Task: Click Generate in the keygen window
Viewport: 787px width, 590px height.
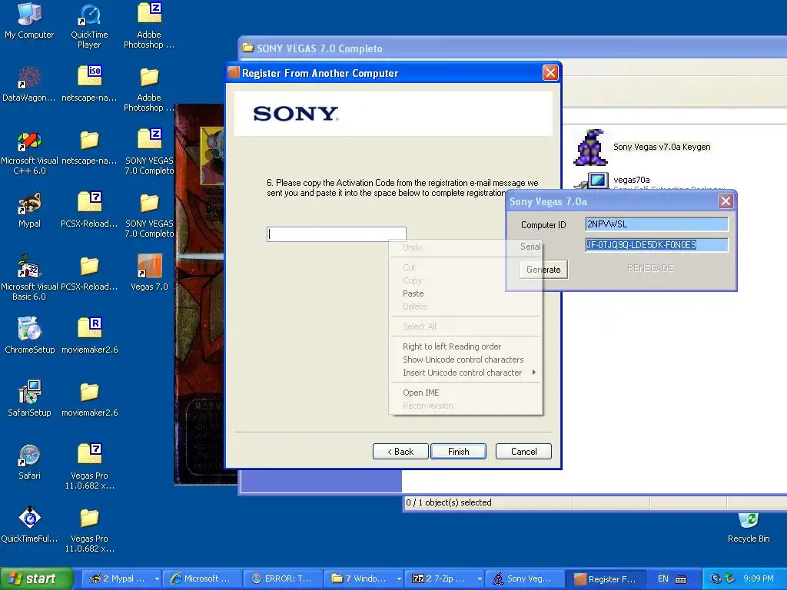Action: [x=543, y=270]
